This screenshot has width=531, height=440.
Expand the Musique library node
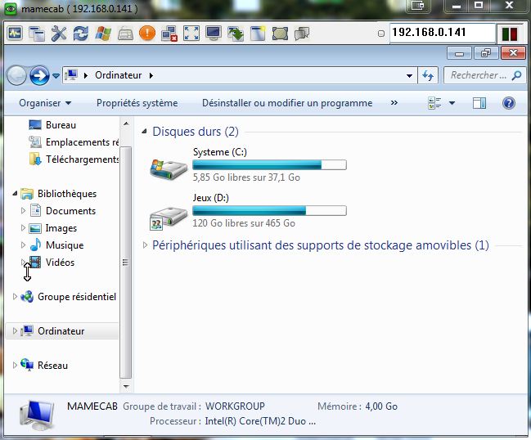click(x=23, y=245)
